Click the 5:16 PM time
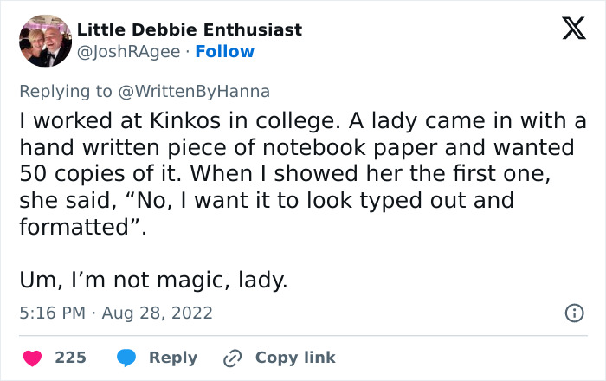 click(x=53, y=313)
